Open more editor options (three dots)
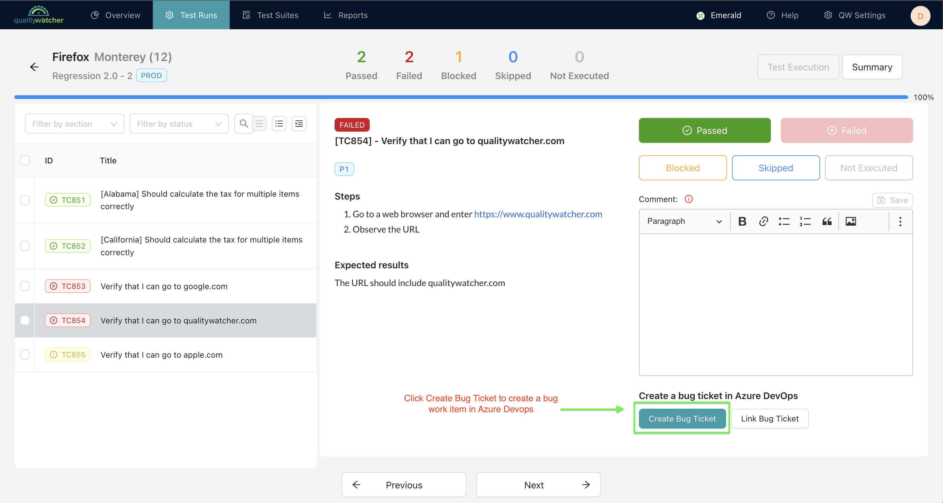This screenshot has height=503, width=943. point(900,221)
